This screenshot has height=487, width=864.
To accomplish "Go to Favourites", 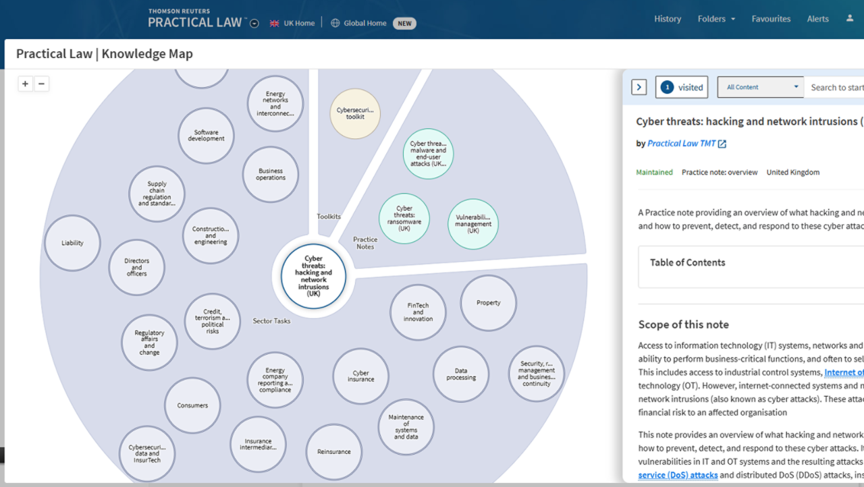I will click(x=771, y=19).
